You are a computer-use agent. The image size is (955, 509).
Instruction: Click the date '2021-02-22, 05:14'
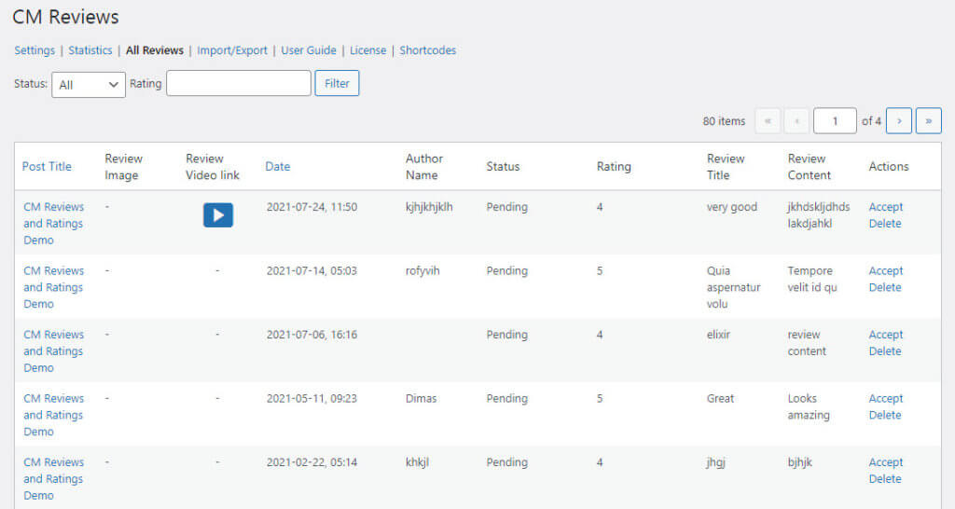(311, 462)
